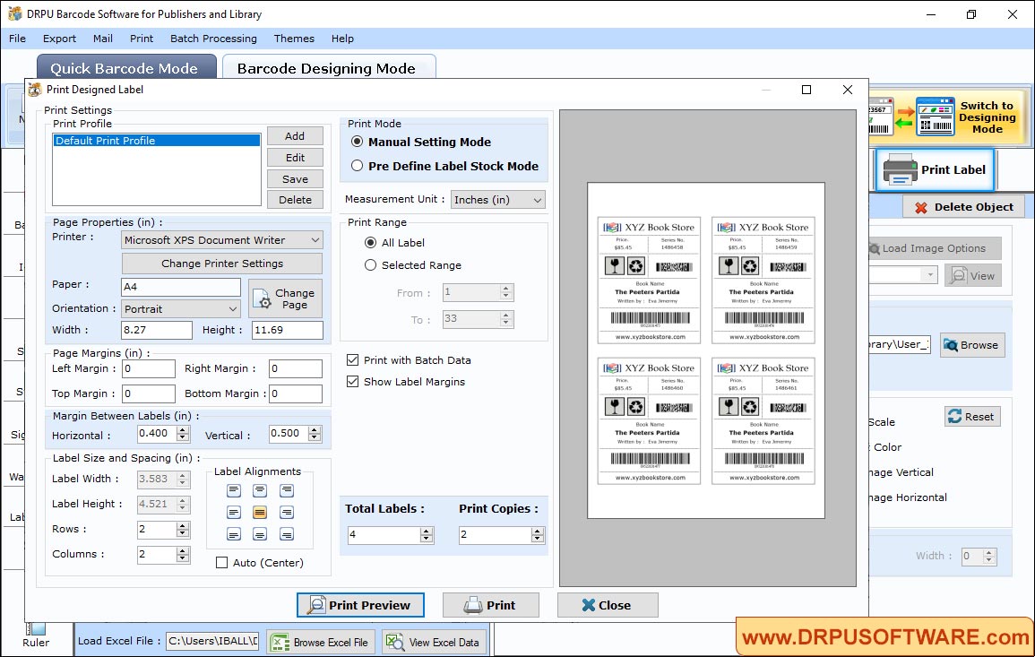Open dropdown beside View button
The width and height of the screenshot is (1035, 657).
pos(930,274)
